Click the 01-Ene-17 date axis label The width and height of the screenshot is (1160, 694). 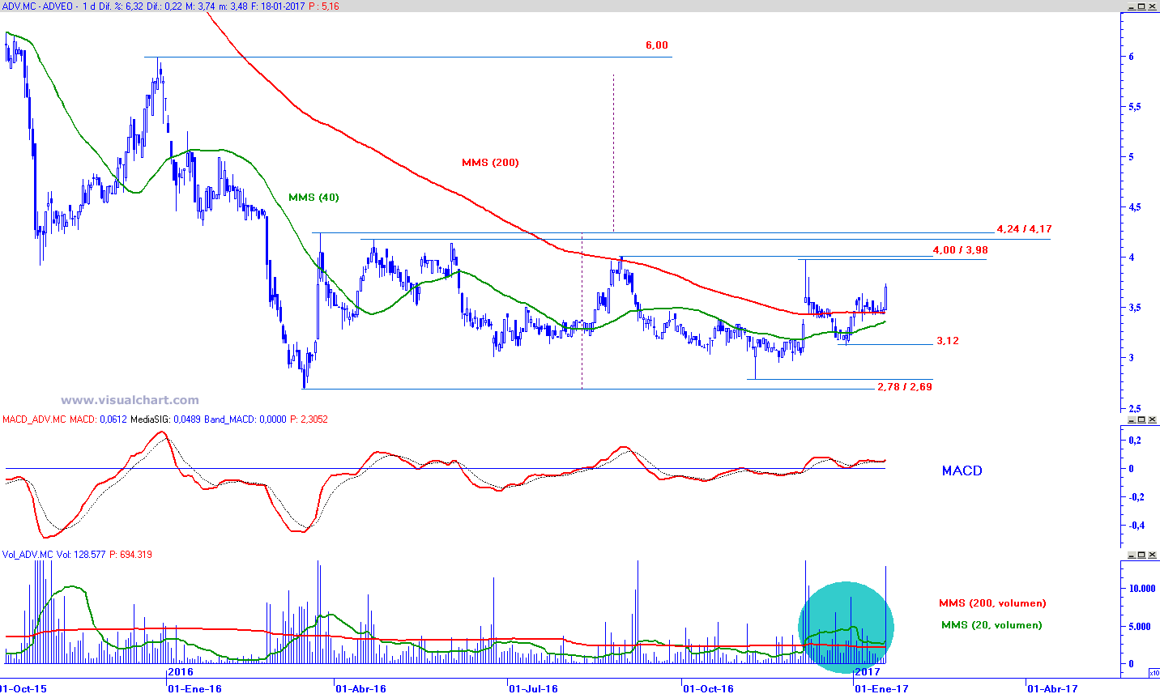[882, 689]
